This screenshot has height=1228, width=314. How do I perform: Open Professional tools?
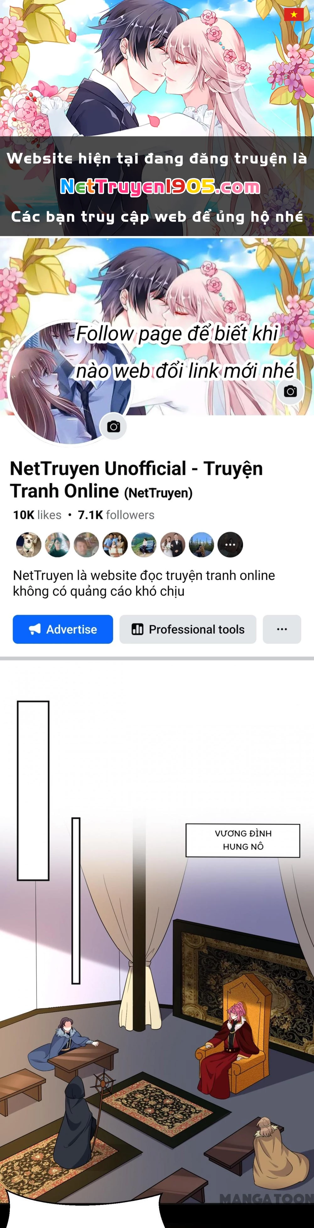(x=188, y=629)
